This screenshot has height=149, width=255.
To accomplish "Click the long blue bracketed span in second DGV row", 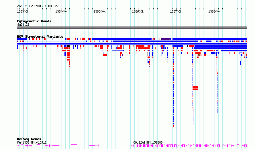I will click(56, 41).
